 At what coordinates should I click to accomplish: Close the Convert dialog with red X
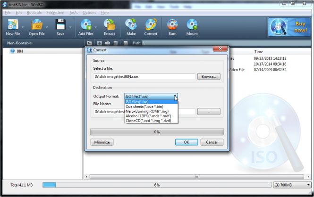[x=220, y=49]
